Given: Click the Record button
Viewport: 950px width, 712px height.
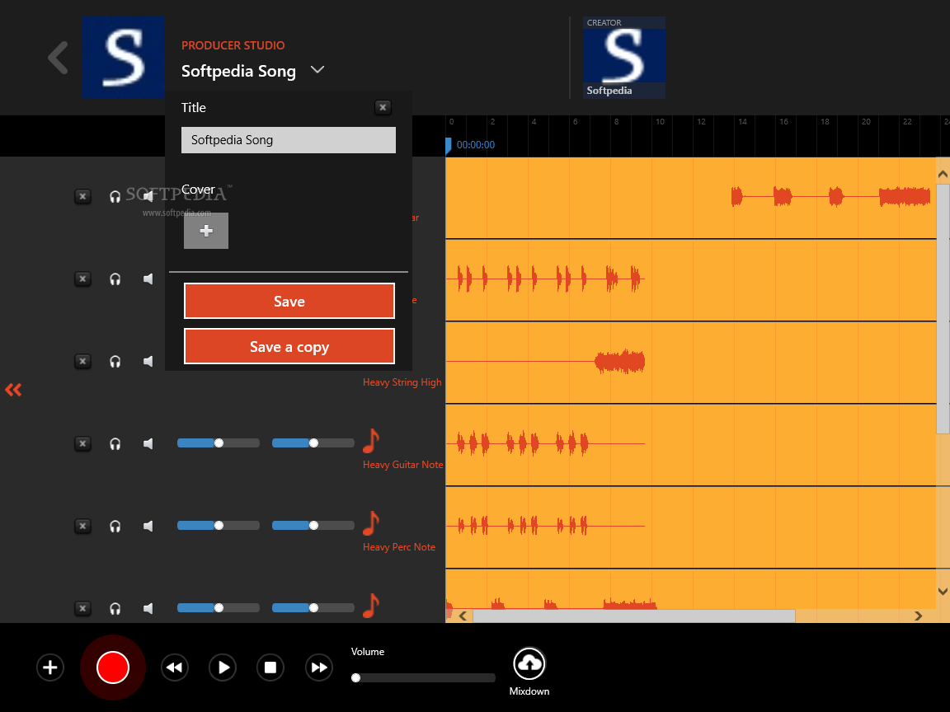Looking at the screenshot, I should tap(113, 667).
